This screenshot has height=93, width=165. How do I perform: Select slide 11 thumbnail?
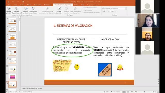12,76
